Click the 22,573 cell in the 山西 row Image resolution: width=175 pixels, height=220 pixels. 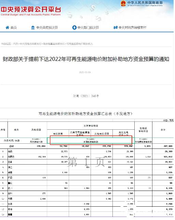64,151
